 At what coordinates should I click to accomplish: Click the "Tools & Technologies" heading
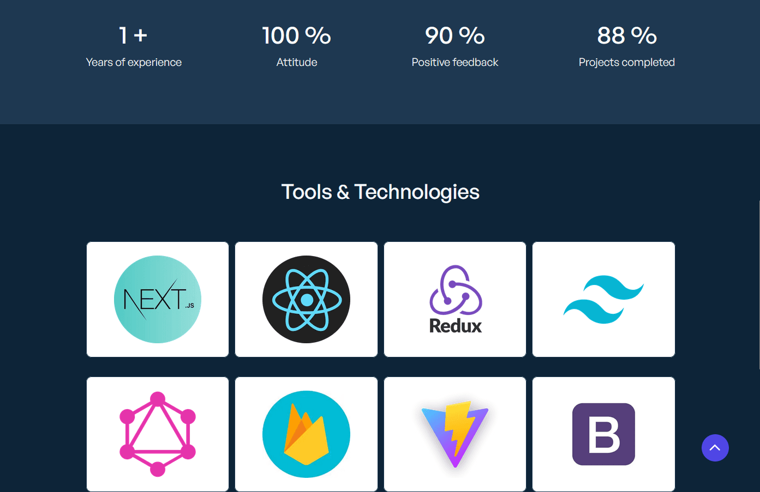coord(380,192)
